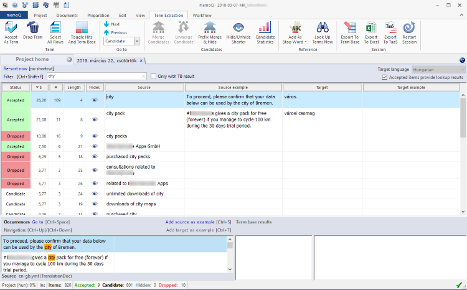Click the Drop Term trash icon

click(x=33, y=27)
